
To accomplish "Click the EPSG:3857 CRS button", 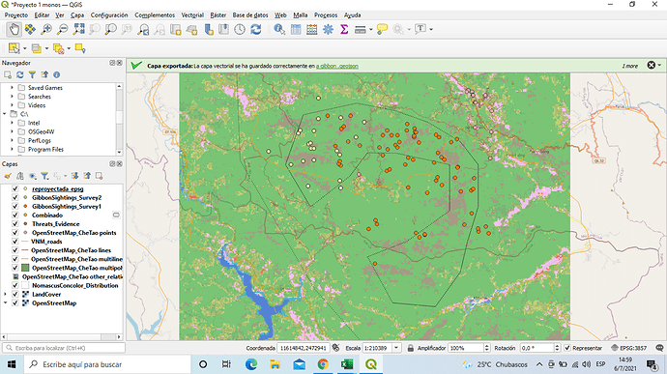I will [x=629, y=348].
